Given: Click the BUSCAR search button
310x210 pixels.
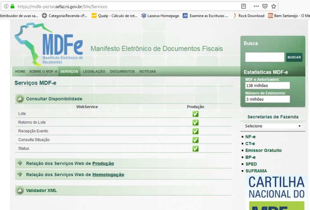Looking at the screenshot, I should coord(294,57).
